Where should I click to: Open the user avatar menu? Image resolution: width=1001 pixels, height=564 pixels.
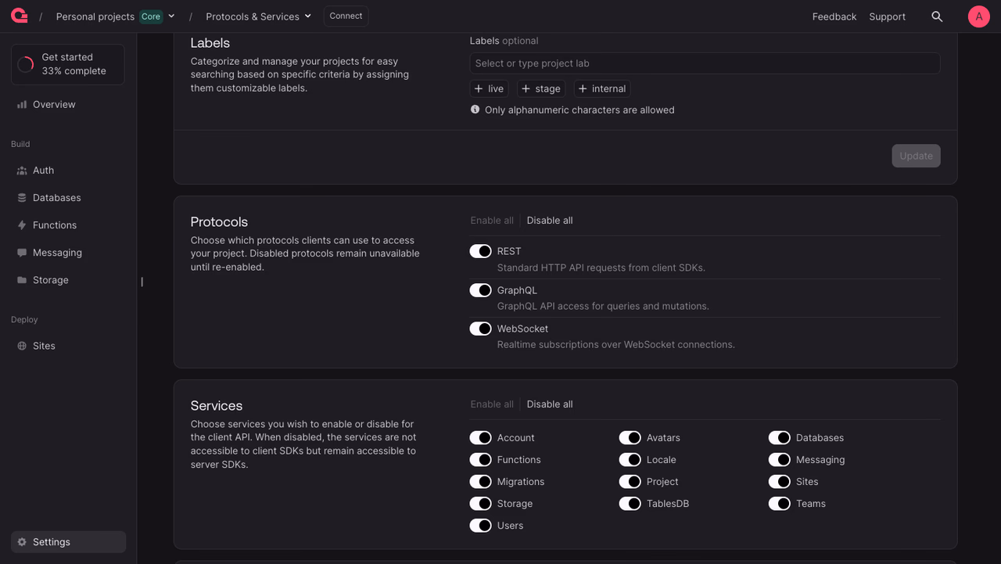tap(979, 16)
